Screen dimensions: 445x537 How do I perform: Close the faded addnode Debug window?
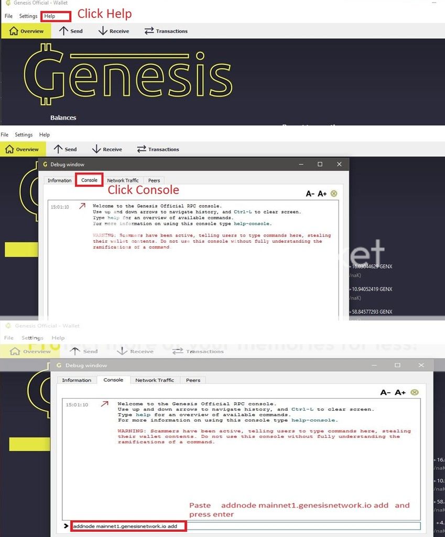(421, 366)
